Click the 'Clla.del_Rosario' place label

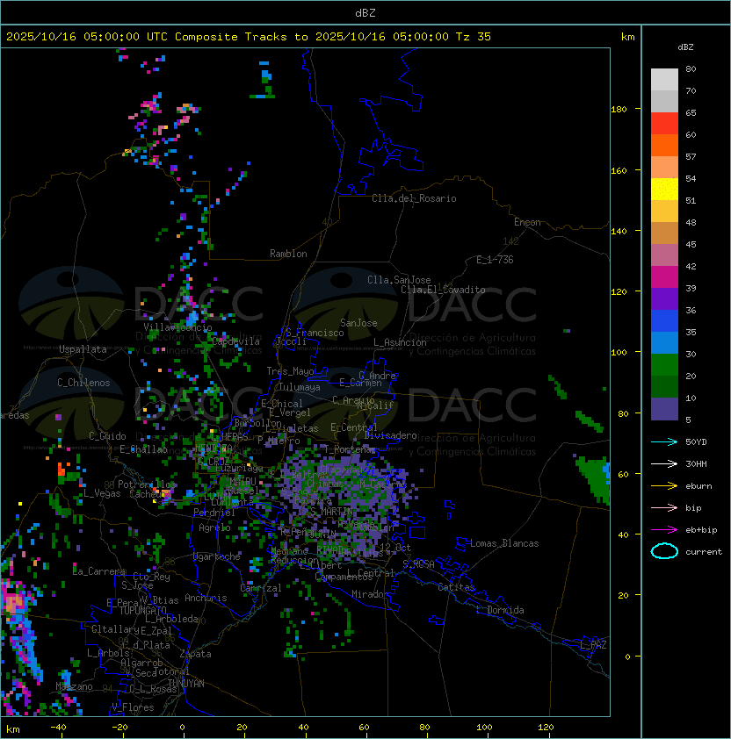click(414, 198)
